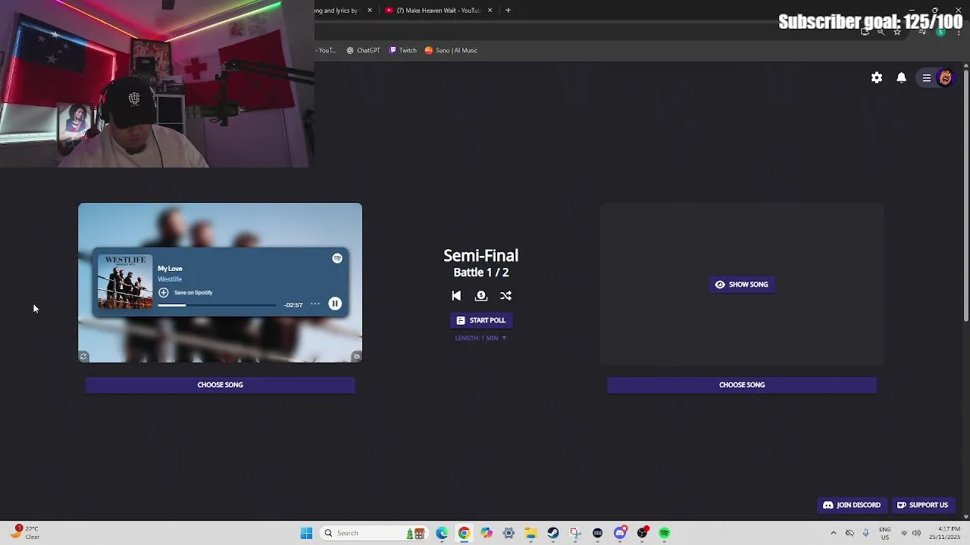The image size is (970, 545).
Task: Open OBS Studio from taskbar
Action: pos(643,533)
